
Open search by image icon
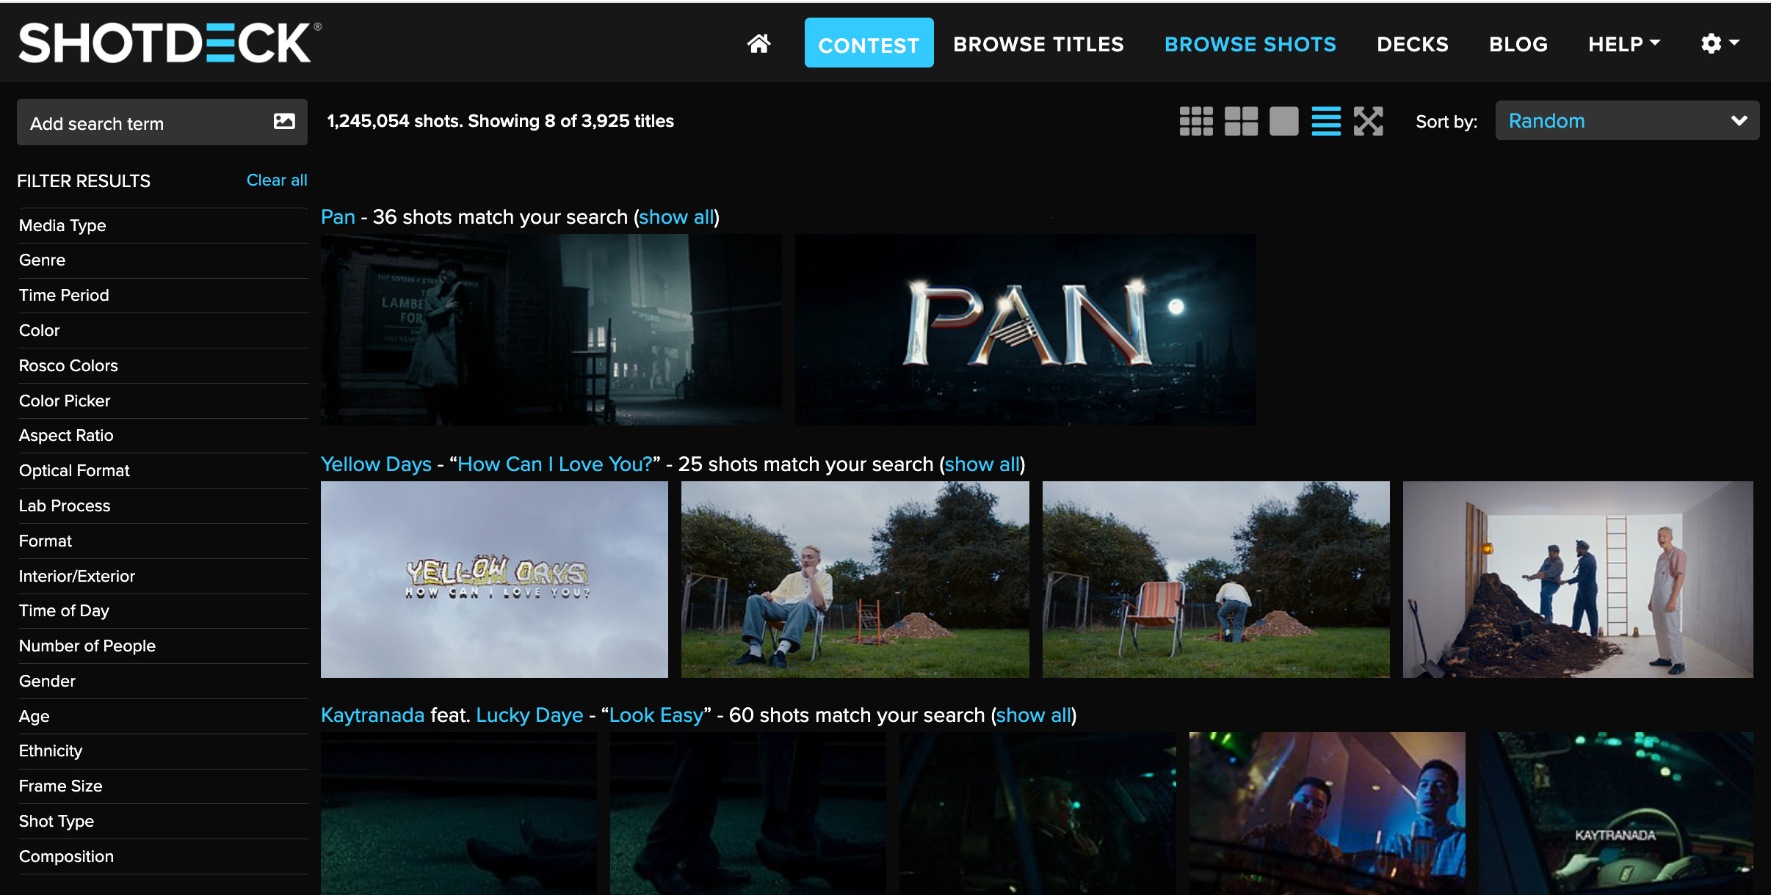tap(285, 121)
